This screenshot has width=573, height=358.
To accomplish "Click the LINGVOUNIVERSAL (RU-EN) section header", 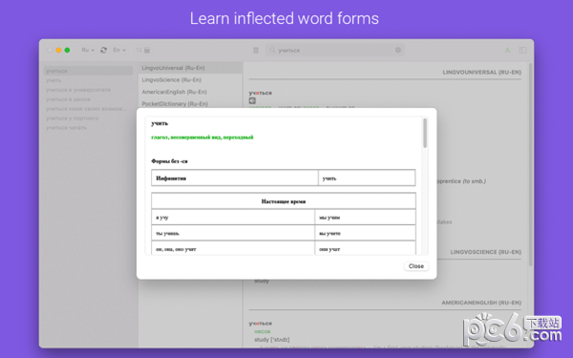I will click(x=481, y=73).
